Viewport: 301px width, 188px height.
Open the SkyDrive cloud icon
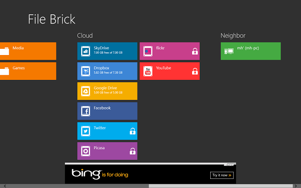[86, 51]
